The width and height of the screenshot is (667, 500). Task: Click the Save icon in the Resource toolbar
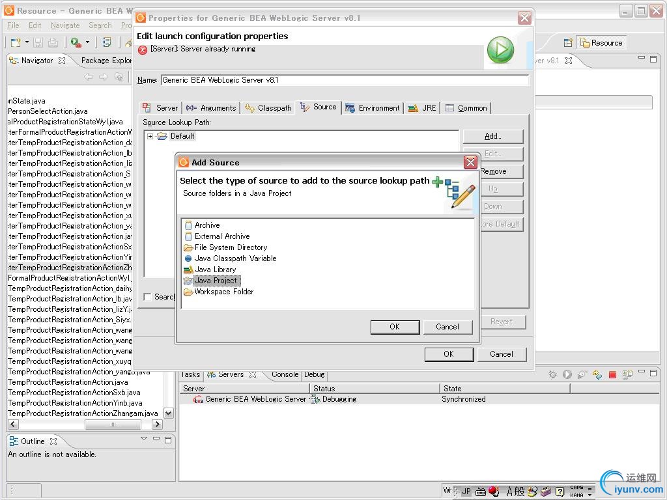38,42
